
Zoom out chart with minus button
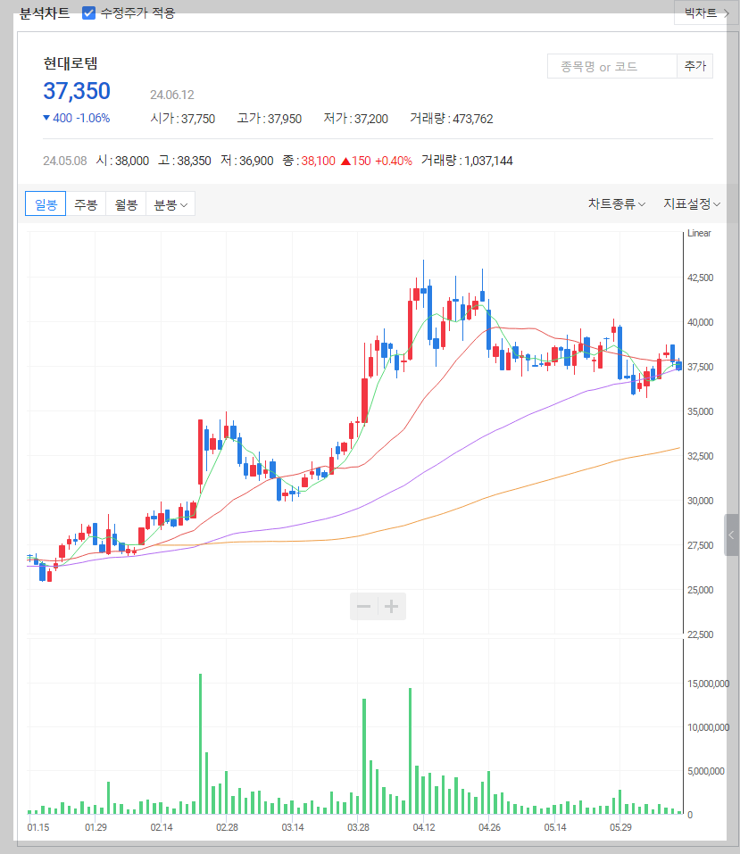(363, 606)
